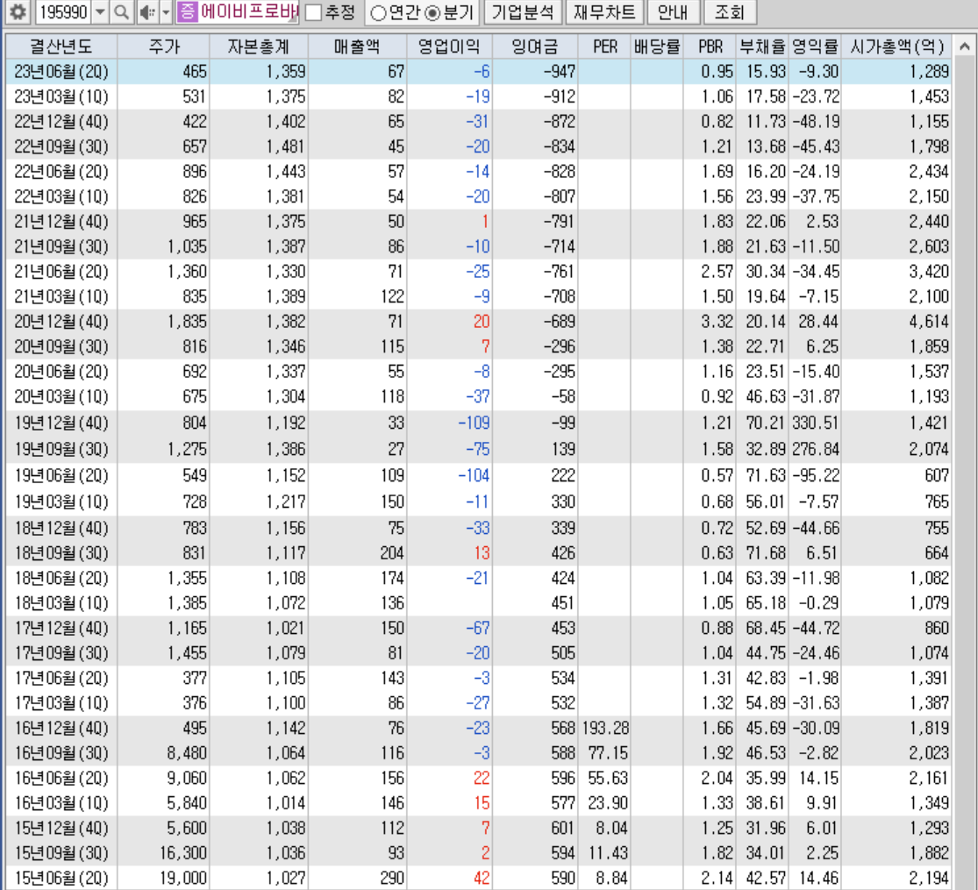
Task: Click PER value 23.90
Action: (x=608, y=802)
